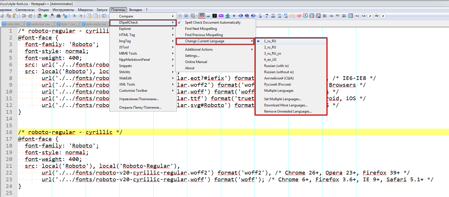
Task: Click the ABC spell check toolbar icon
Action: 202,16
